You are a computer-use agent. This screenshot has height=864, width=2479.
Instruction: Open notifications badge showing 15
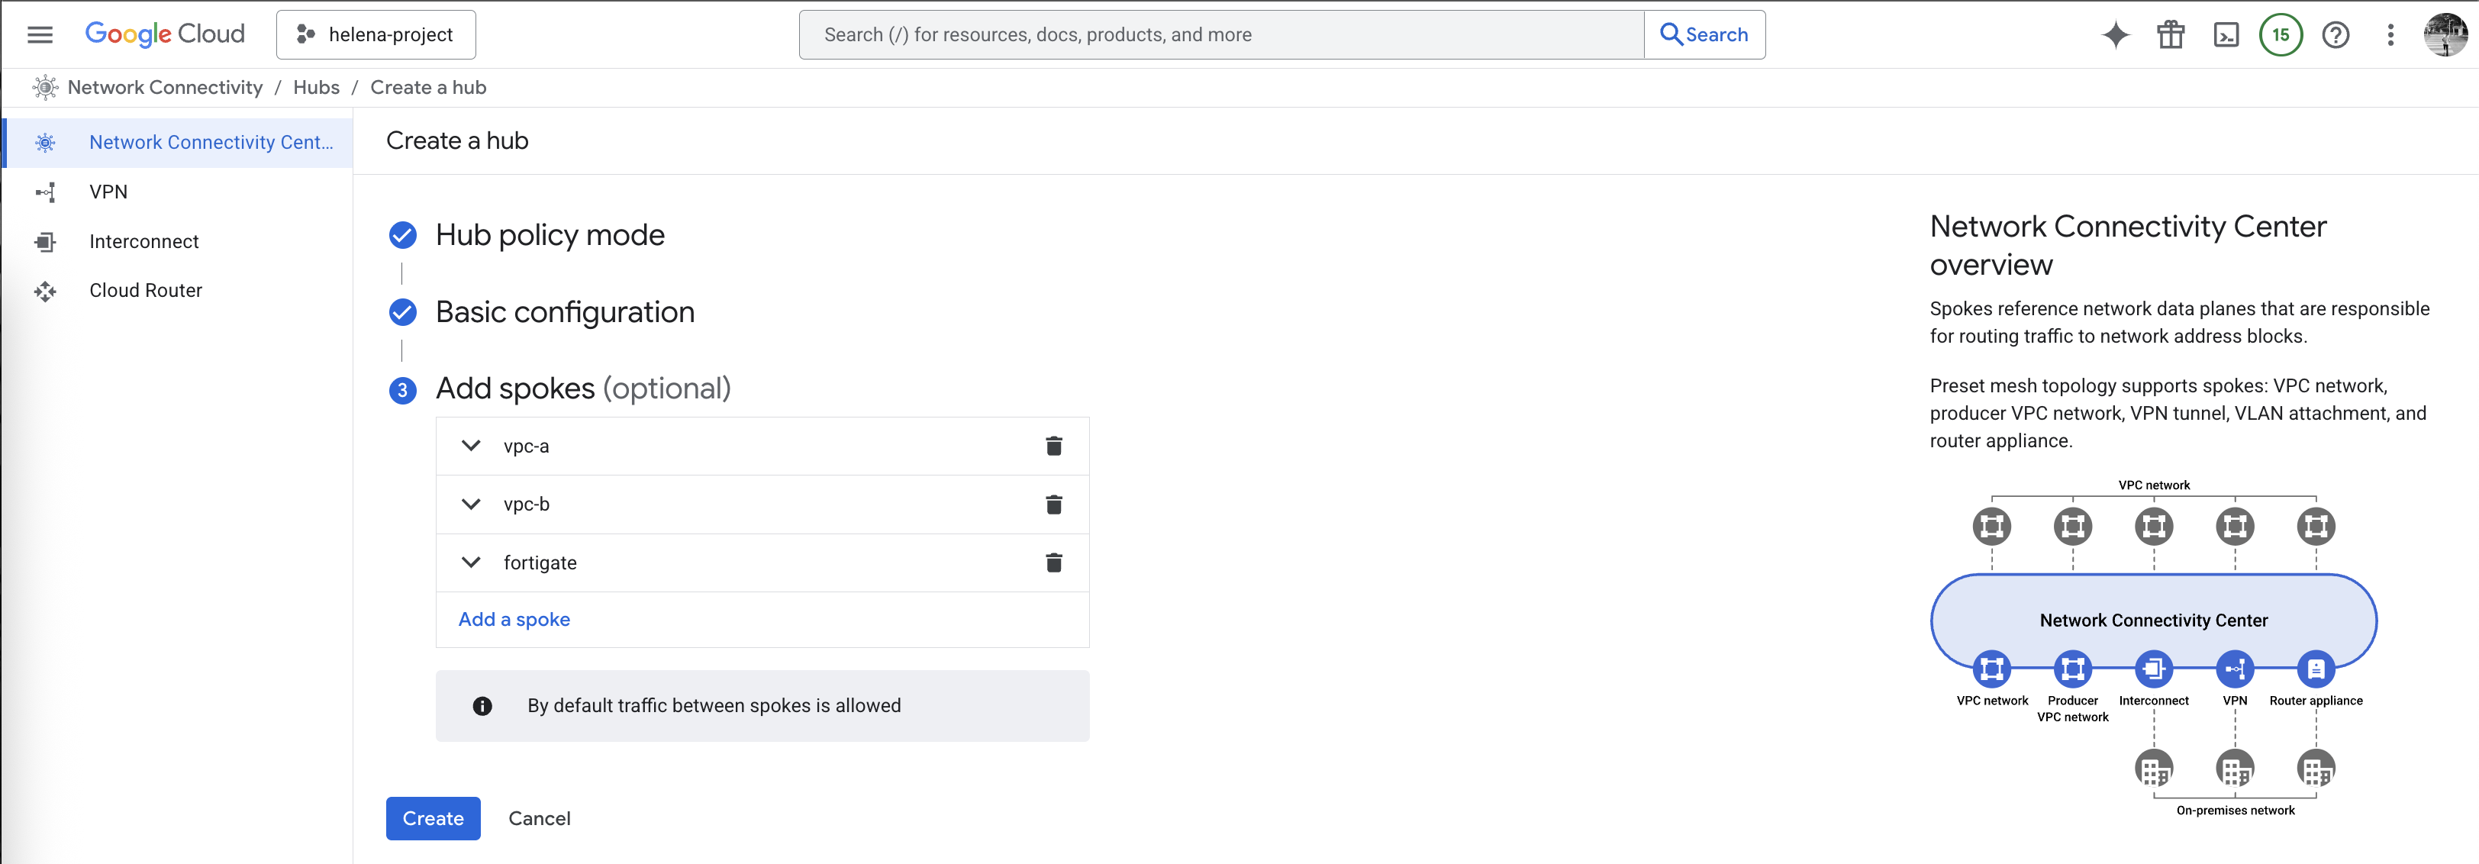[2280, 34]
